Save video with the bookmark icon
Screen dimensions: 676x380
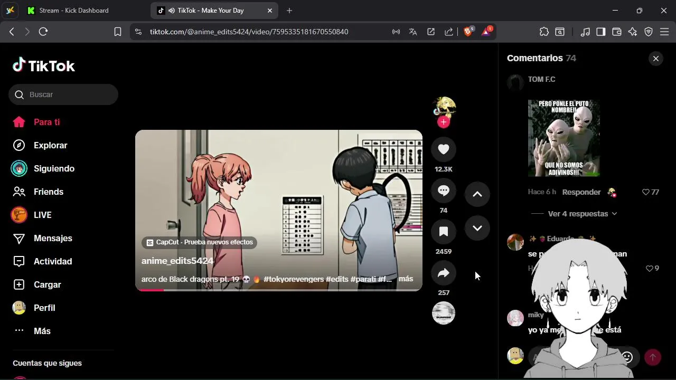[x=444, y=232]
